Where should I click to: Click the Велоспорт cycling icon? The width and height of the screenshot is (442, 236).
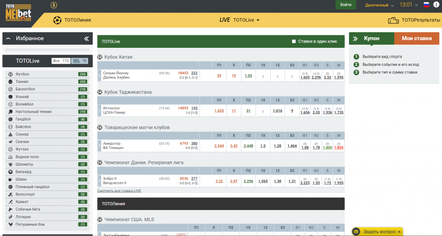[10, 194]
